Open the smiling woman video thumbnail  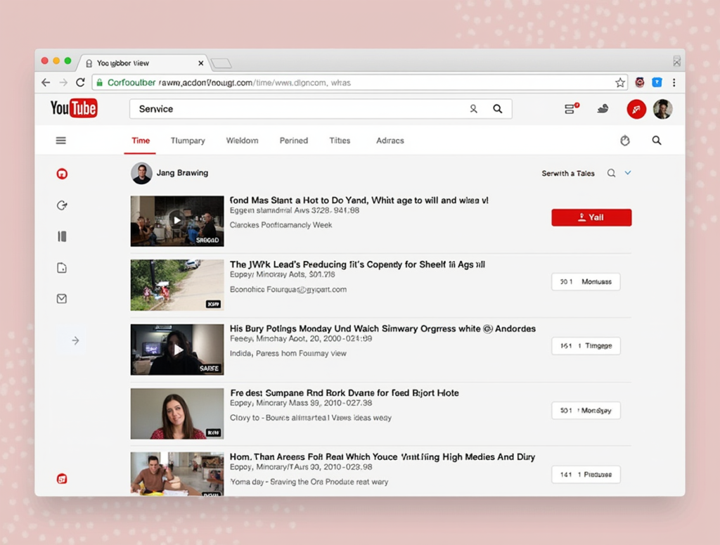[x=177, y=413]
